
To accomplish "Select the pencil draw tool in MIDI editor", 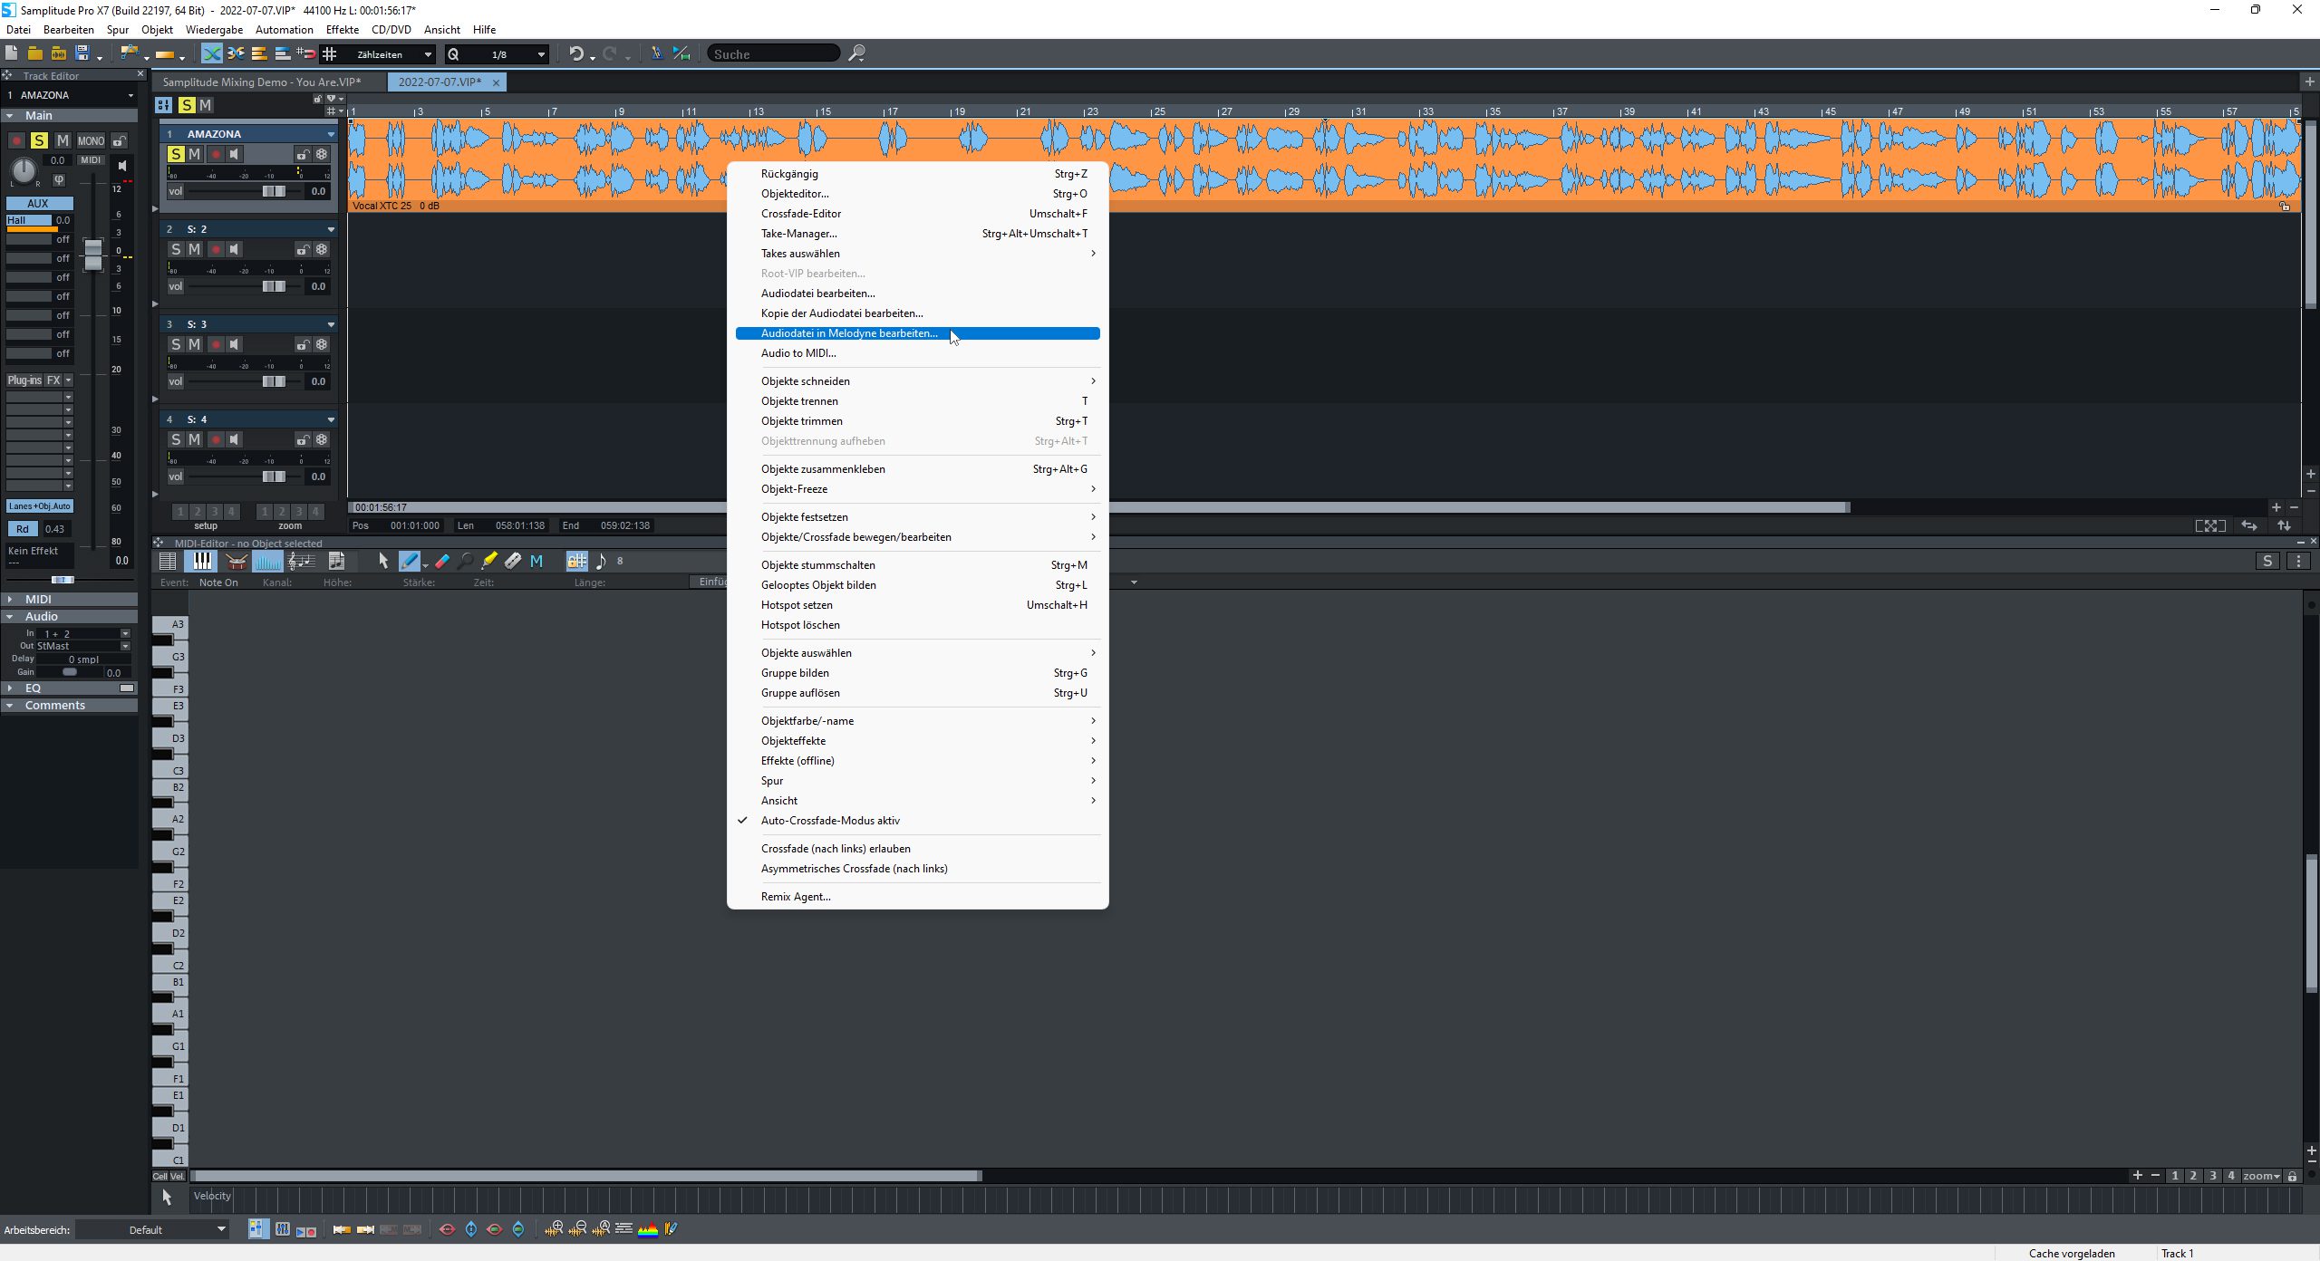I will pos(410,562).
